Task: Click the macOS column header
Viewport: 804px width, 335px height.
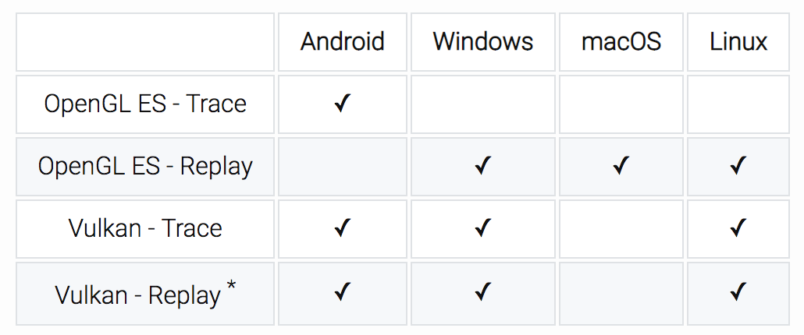Action: click(621, 41)
